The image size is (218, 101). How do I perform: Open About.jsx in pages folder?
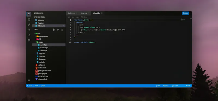[x=49, y=45]
